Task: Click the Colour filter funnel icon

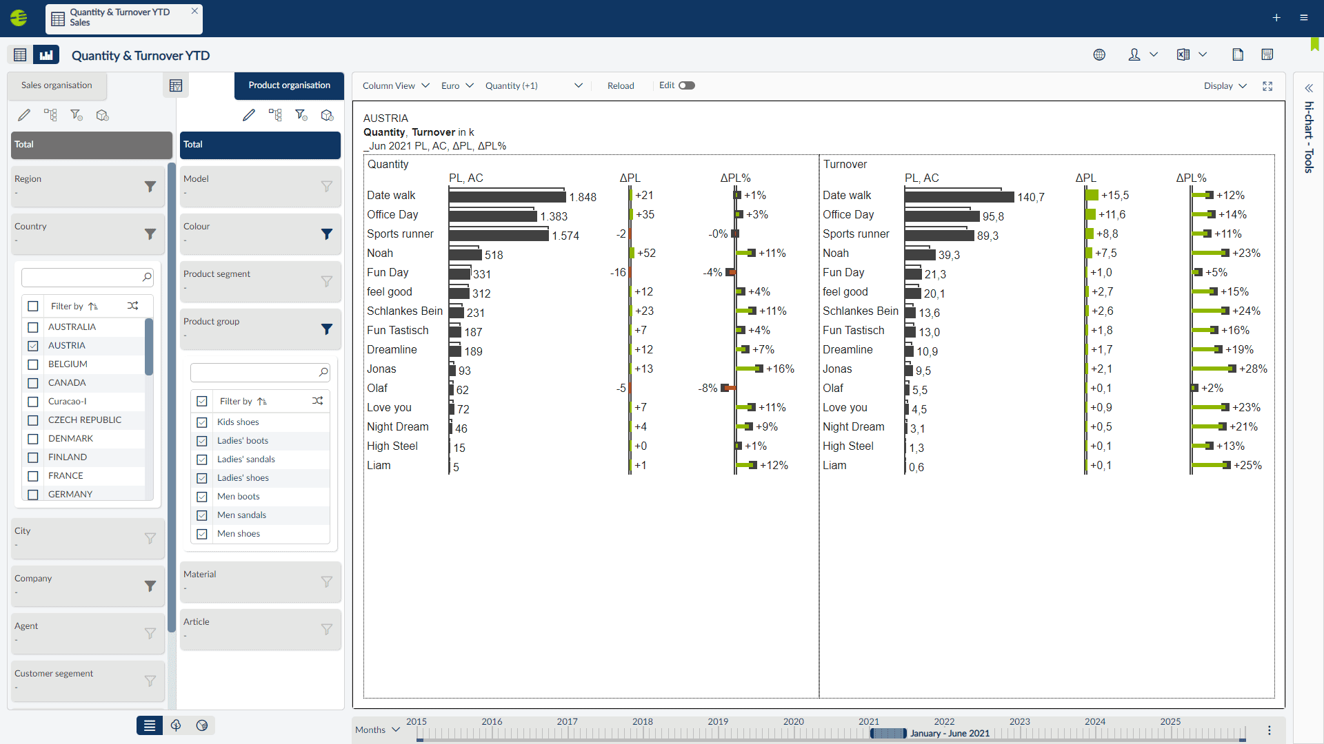Action: (x=327, y=234)
